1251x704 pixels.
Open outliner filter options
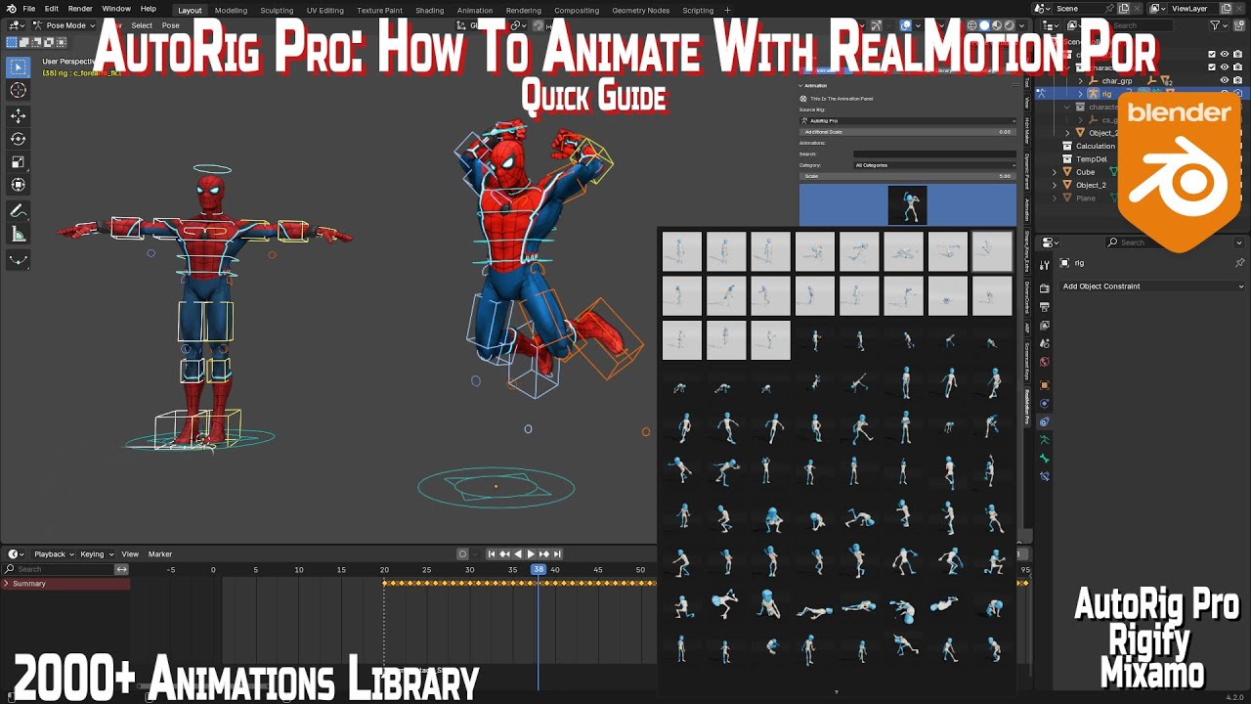[x=1218, y=25]
